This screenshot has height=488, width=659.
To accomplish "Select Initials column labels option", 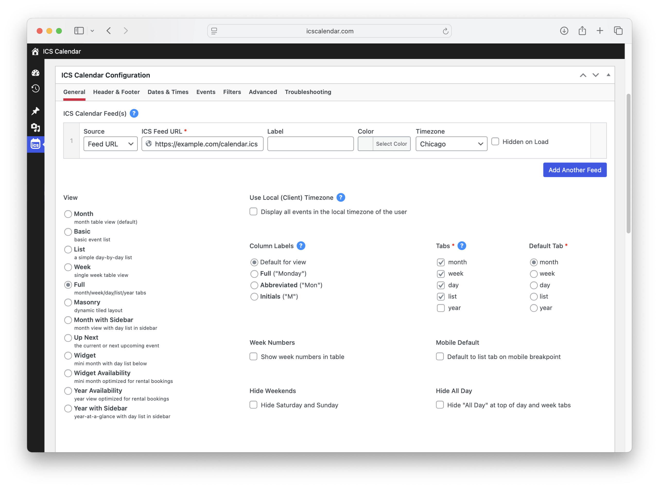I will (254, 297).
